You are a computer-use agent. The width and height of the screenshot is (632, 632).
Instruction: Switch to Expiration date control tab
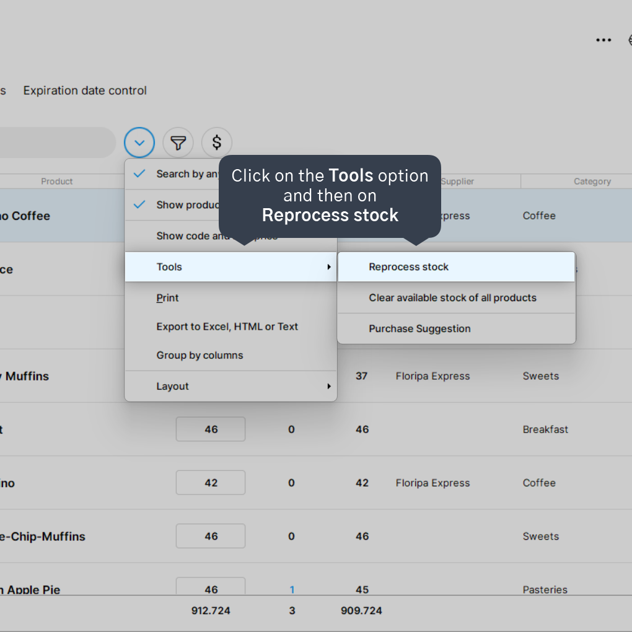(85, 90)
